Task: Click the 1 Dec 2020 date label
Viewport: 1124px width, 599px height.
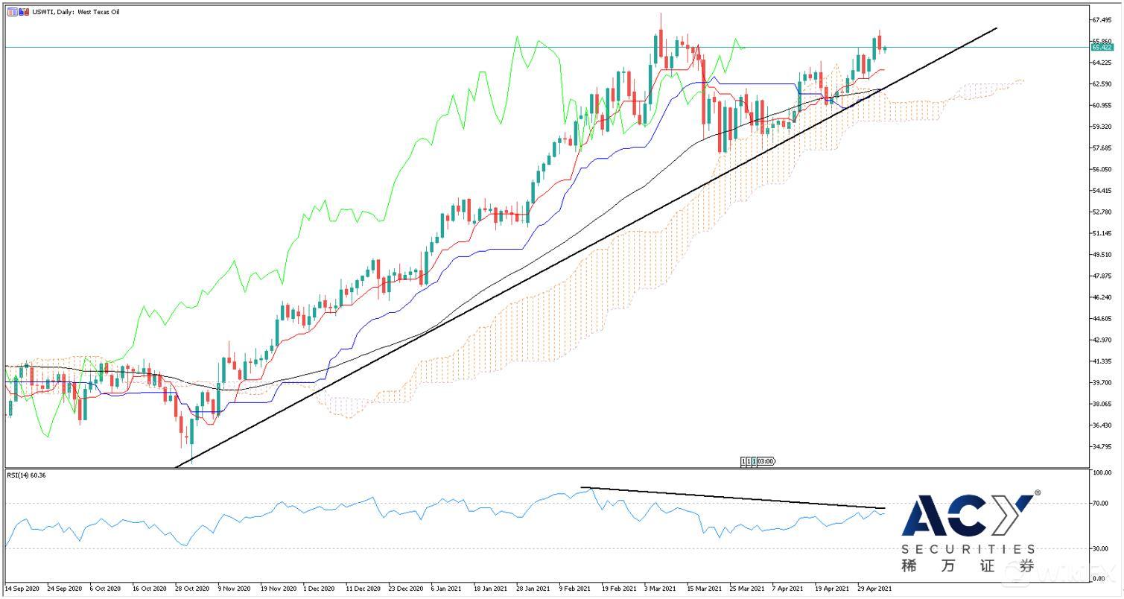Action: pos(319,588)
